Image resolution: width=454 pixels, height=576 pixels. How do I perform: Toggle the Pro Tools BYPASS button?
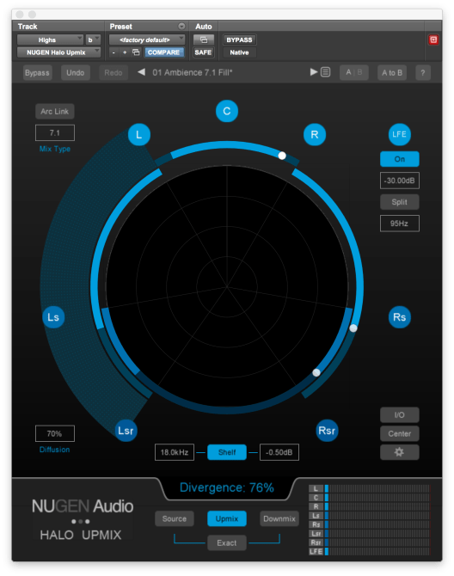(x=239, y=40)
